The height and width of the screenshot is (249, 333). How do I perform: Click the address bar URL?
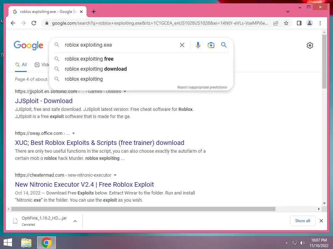[160, 23]
